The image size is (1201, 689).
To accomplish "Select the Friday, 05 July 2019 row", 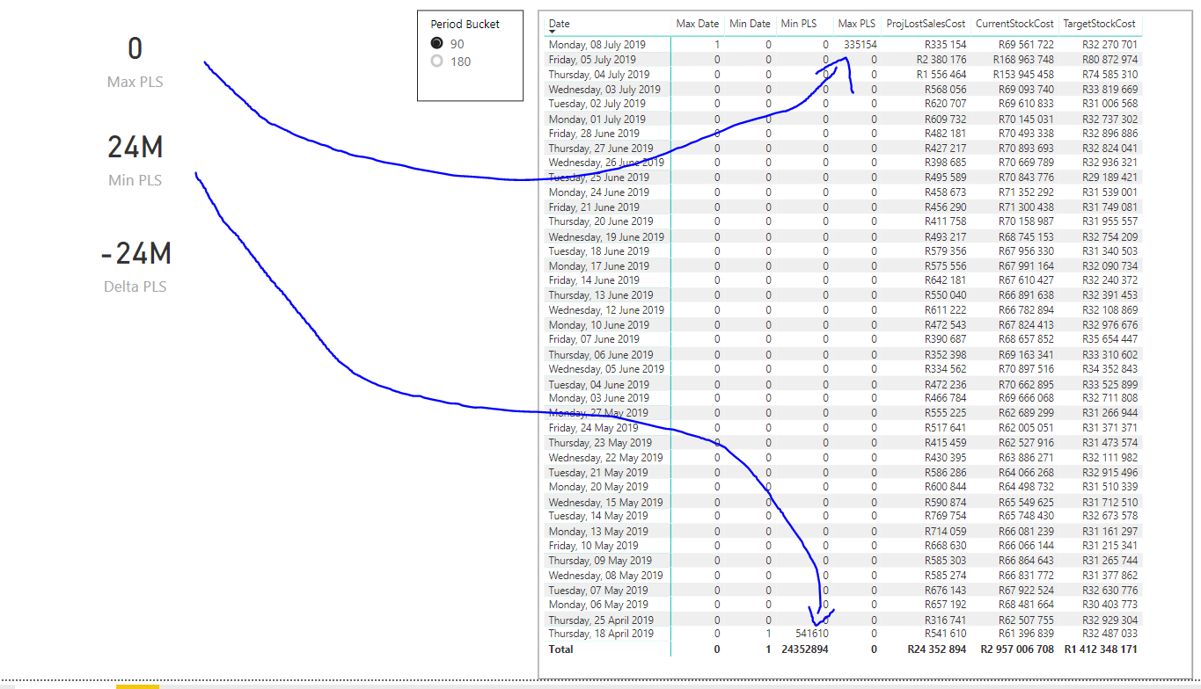I will click(x=843, y=60).
